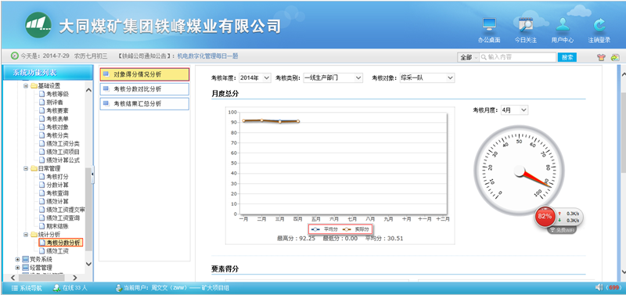The height and width of the screenshot is (295, 626).
Task: Click the green clock icon before 今天是
Action: (x=14, y=56)
